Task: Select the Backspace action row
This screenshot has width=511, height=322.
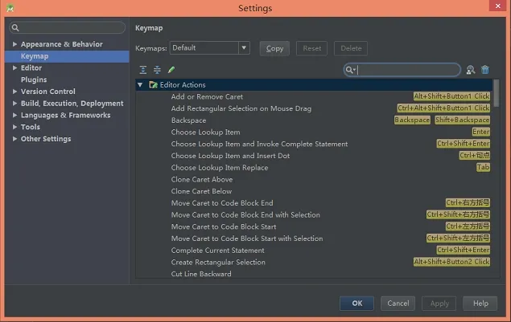Action: (x=189, y=120)
